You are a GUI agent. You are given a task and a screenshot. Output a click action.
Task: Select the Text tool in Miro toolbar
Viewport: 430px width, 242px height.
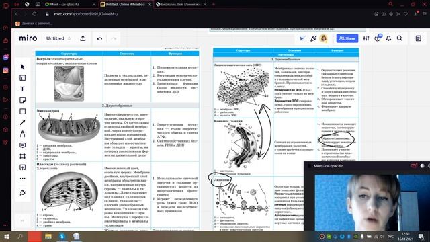tap(23, 89)
